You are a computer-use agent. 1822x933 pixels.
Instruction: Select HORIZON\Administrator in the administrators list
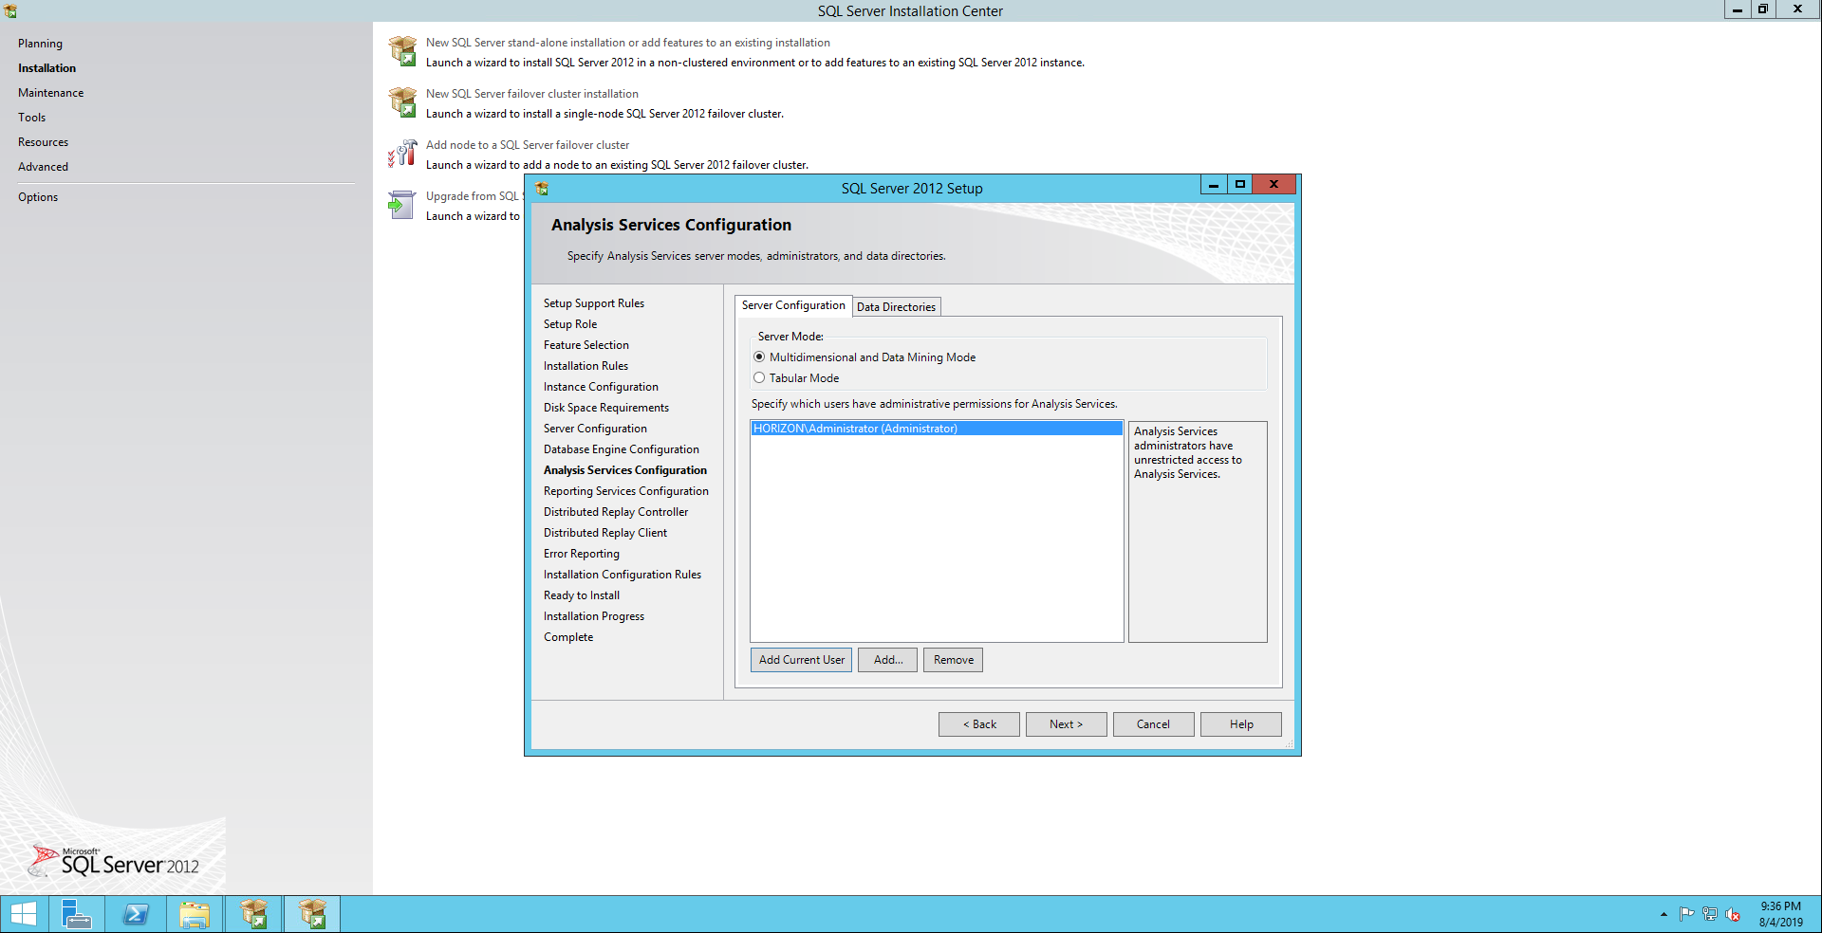coord(855,429)
